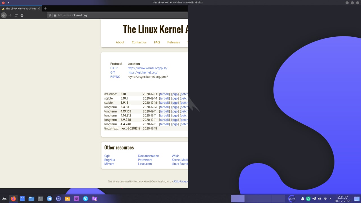This screenshot has height=203, width=361.
Task: Open the yellow media player icon
Action: tap(67, 199)
